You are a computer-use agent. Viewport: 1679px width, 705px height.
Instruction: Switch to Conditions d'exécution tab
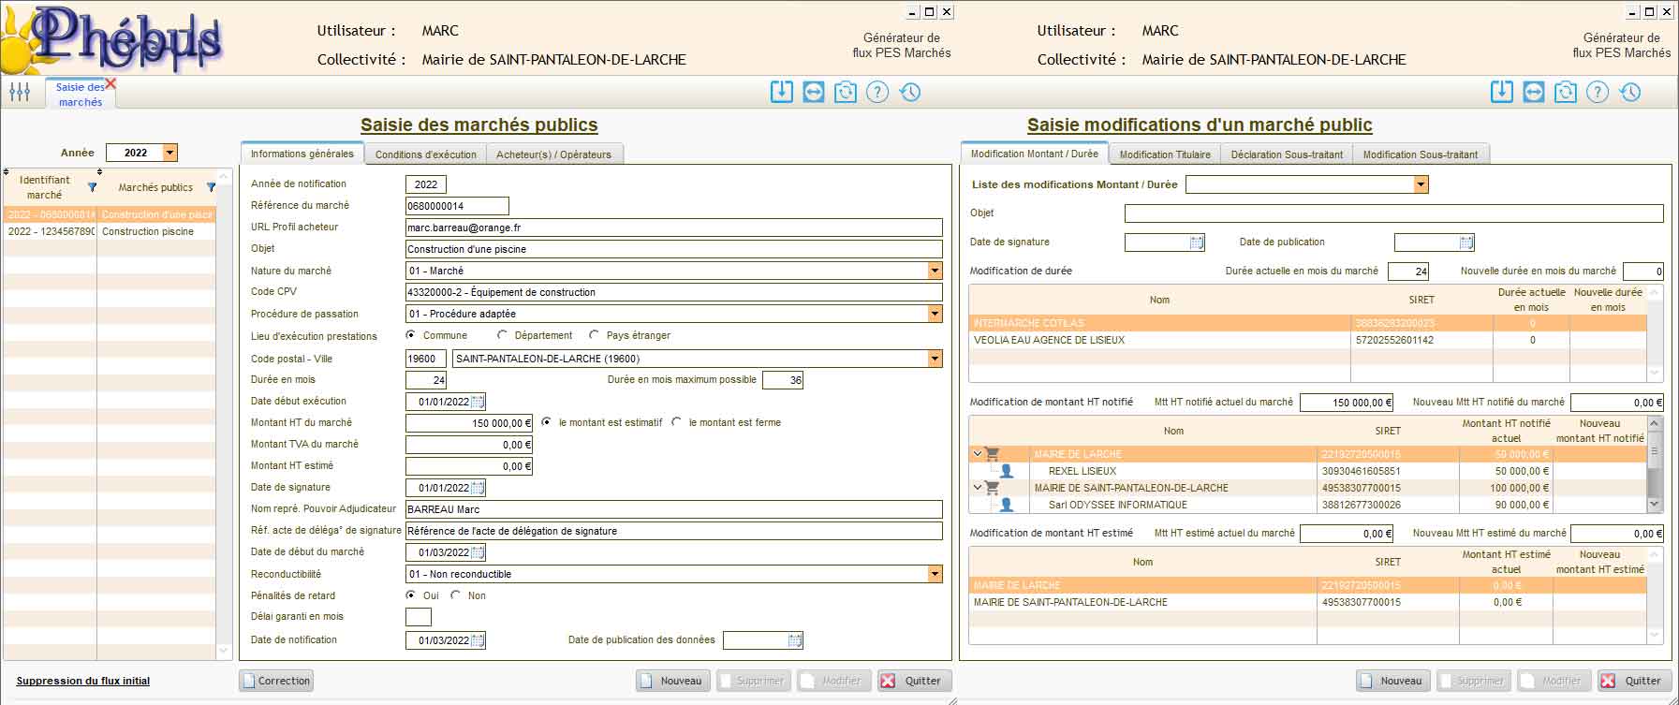click(x=425, y=154)
